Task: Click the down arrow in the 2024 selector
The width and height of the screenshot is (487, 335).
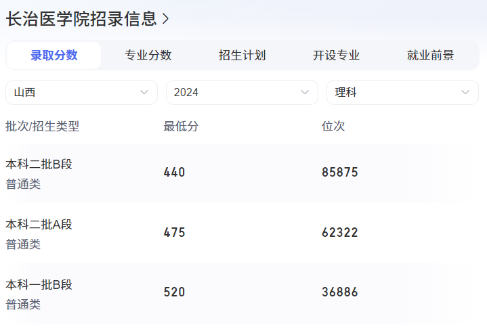Action: [x=305, y=93]
